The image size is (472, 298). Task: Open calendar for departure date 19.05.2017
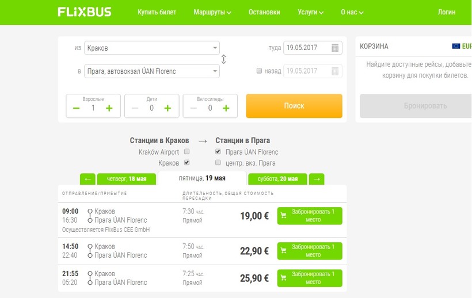coord(335,48)
